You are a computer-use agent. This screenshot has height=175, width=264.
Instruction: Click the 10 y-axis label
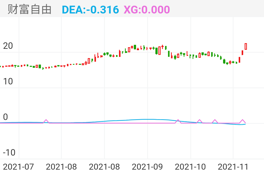click(8, 81)
